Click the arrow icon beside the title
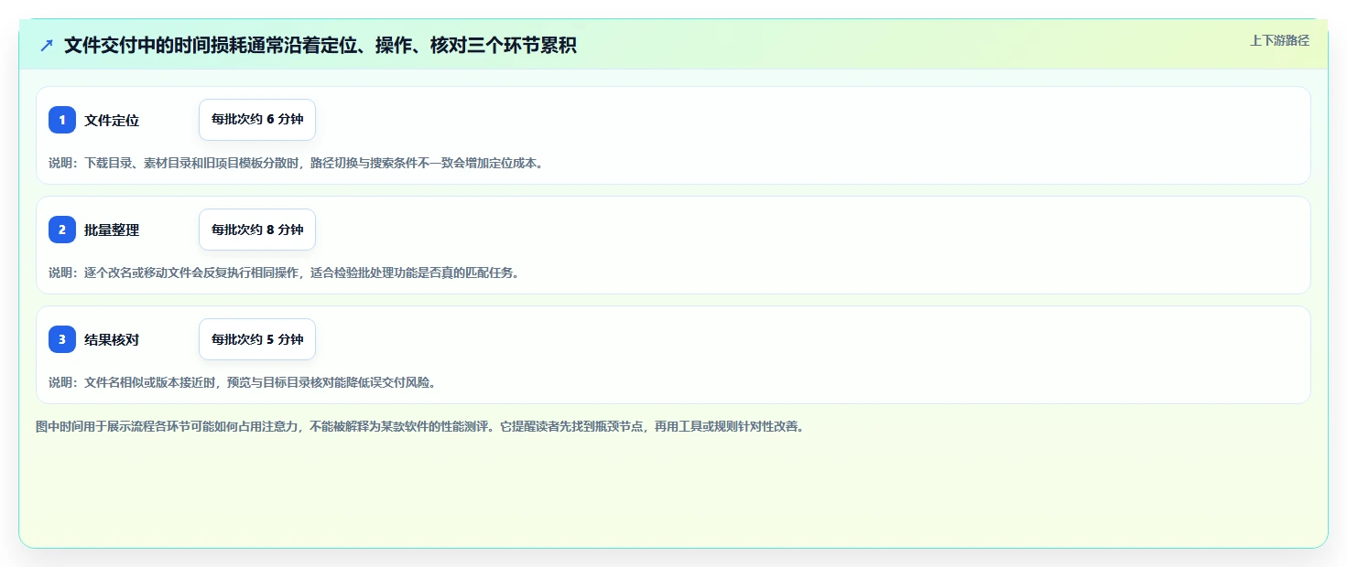The width and height of the screenshot is (1347, 567). coord(47,46)
